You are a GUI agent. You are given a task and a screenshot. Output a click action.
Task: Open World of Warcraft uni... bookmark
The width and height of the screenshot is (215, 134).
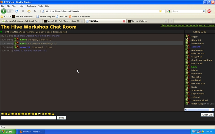pyautogui.click(x=80, y=17)
